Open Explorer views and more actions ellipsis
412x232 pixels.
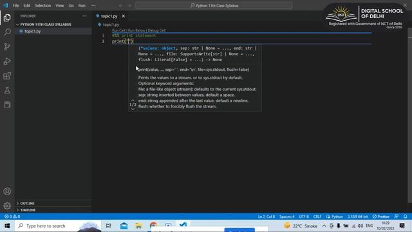pos(84,16)
